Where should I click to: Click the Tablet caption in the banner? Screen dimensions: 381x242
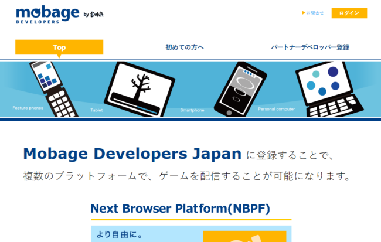click(97, 110)
